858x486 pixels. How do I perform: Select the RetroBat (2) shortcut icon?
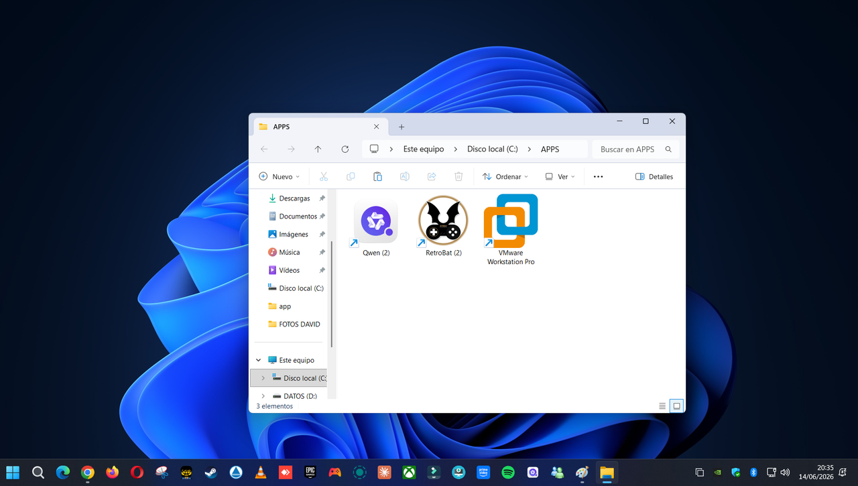click(443, 221)
